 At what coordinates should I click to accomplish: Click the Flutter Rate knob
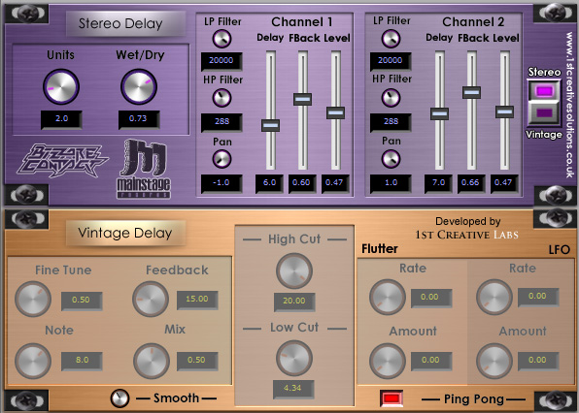click(x=388, y=297)
